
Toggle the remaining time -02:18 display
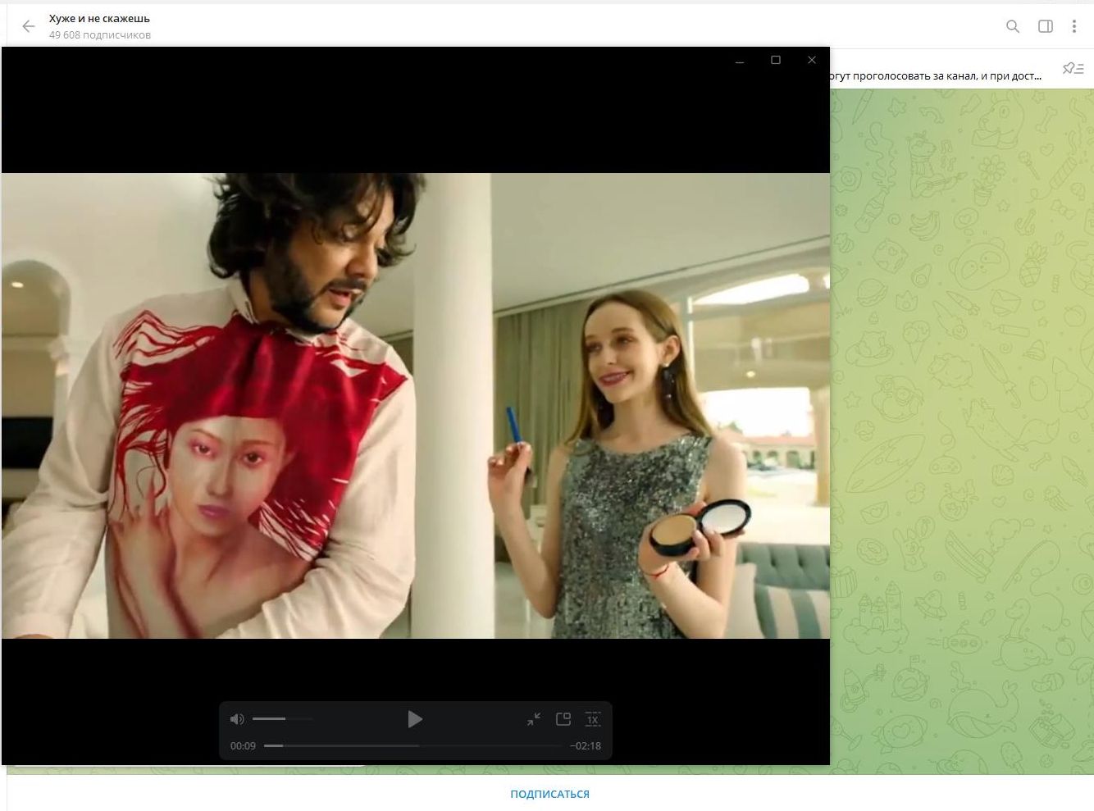(586, 746)
